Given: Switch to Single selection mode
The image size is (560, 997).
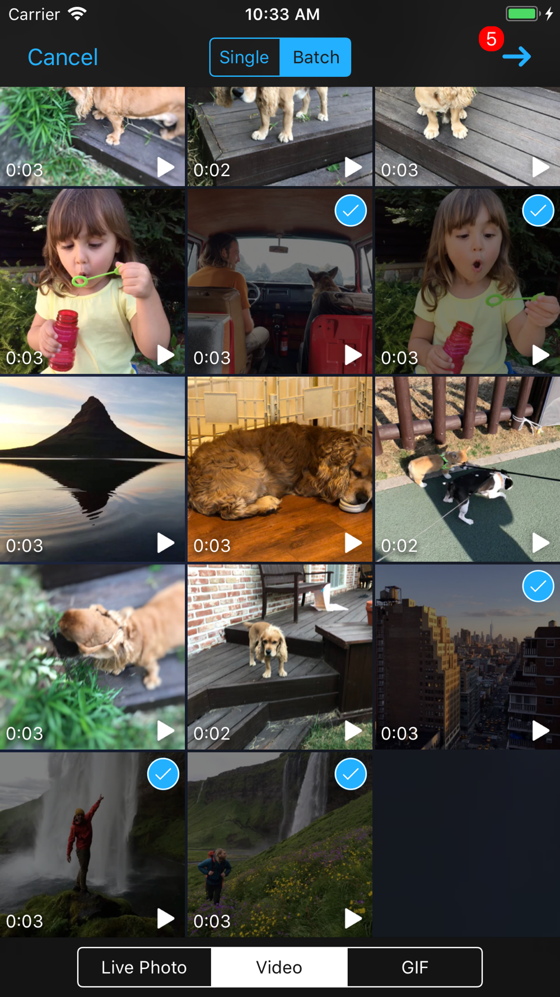Looking at the screenshot, I should [x=245, y=57].
